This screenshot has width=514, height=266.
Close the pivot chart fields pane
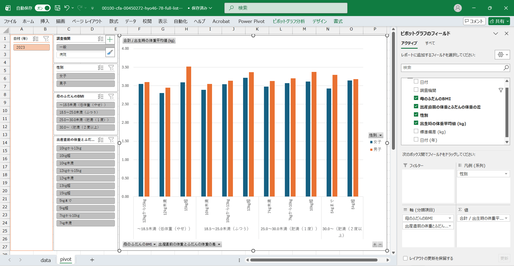pyautogui.click(x=506, y=33)
